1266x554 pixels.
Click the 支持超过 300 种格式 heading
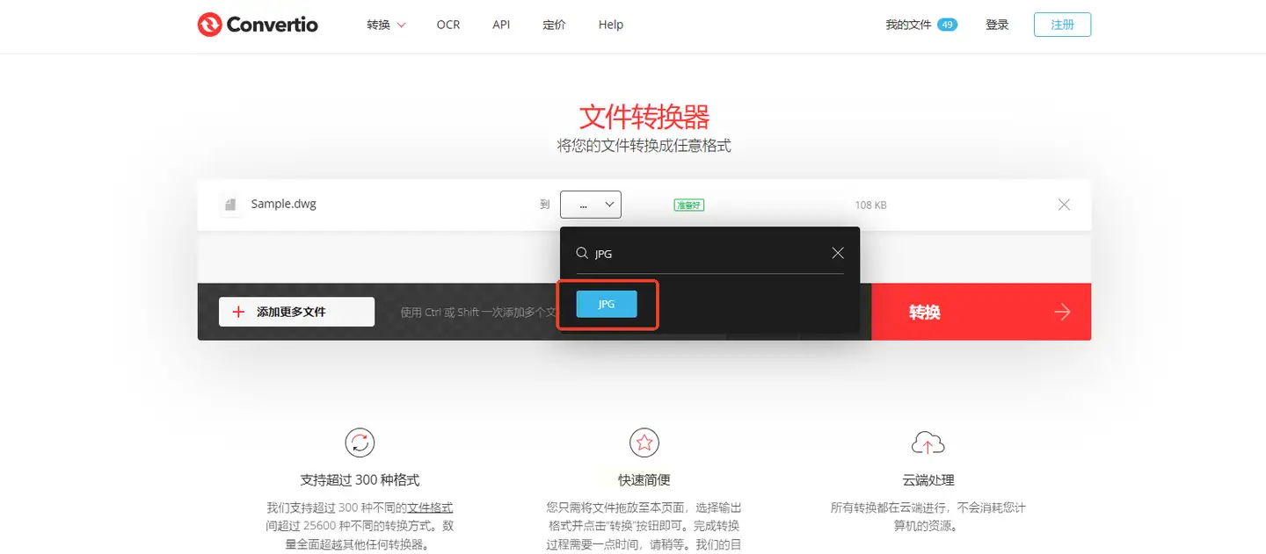[360, 480]
